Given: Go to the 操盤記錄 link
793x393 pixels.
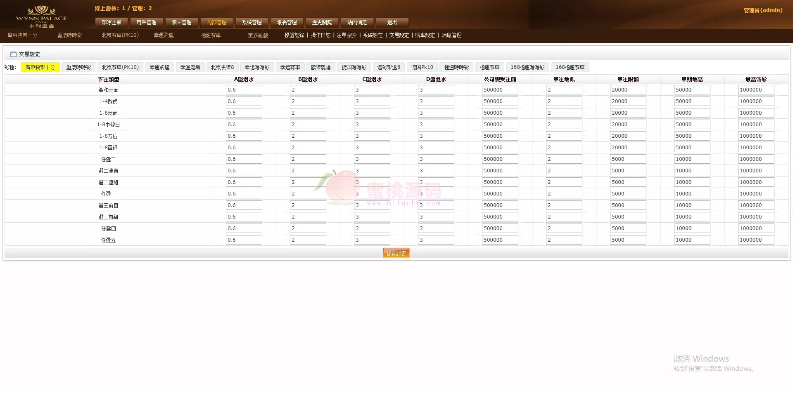Looking at the screenshot, I should click(x=294, y=35).
